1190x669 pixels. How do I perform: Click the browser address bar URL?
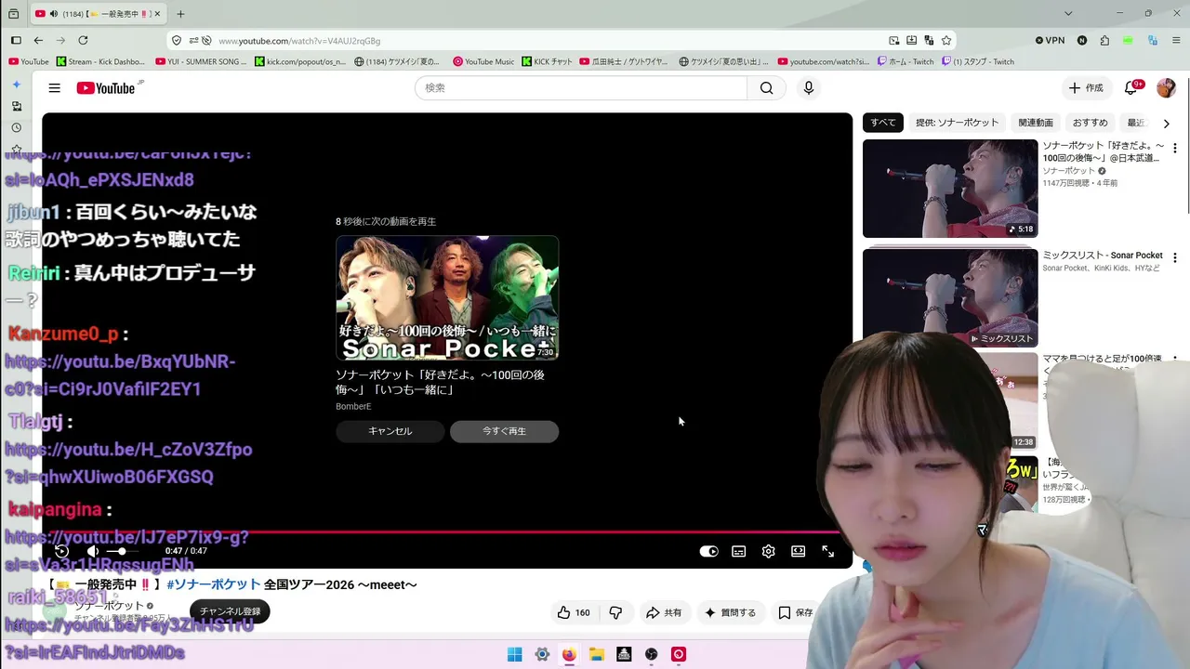pyautogui.click(x=299, y=41)
